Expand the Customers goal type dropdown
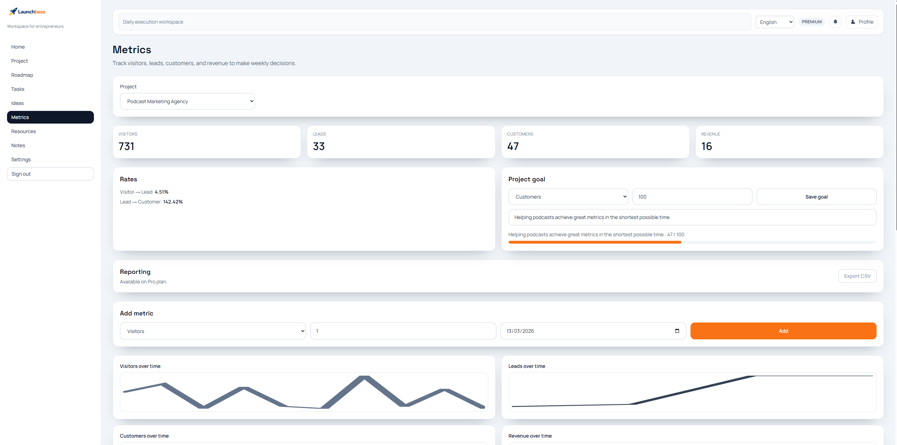Image resolution: width=897 pixels, height=445 pixels. tap(568, 197)
